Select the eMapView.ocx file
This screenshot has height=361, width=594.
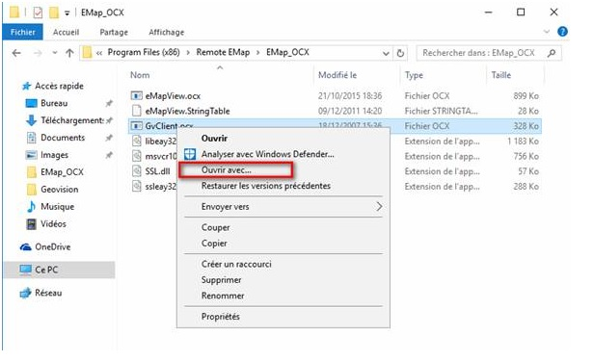(173, 96)
